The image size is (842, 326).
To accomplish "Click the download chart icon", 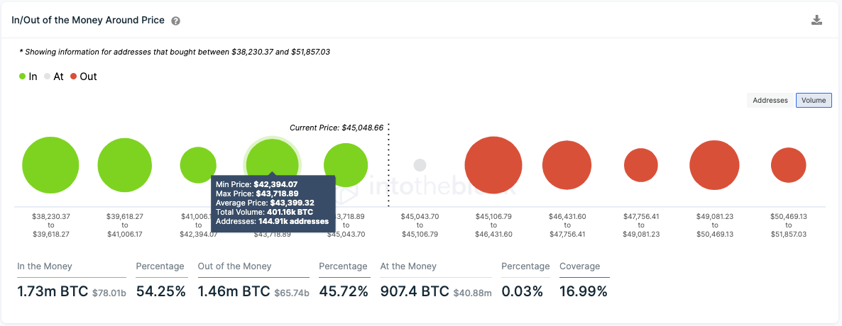I will (x=816, y=20).
